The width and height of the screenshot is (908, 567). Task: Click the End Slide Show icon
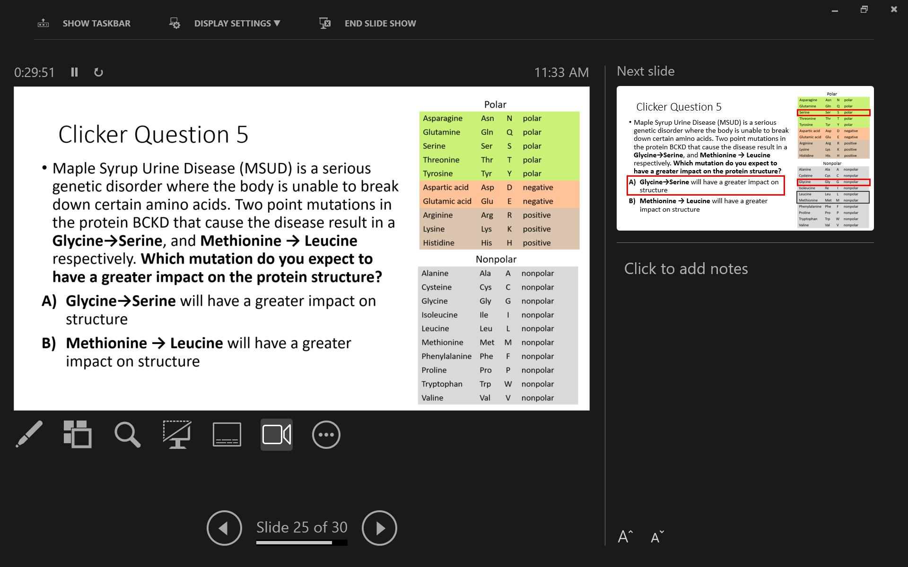point(325,23)
